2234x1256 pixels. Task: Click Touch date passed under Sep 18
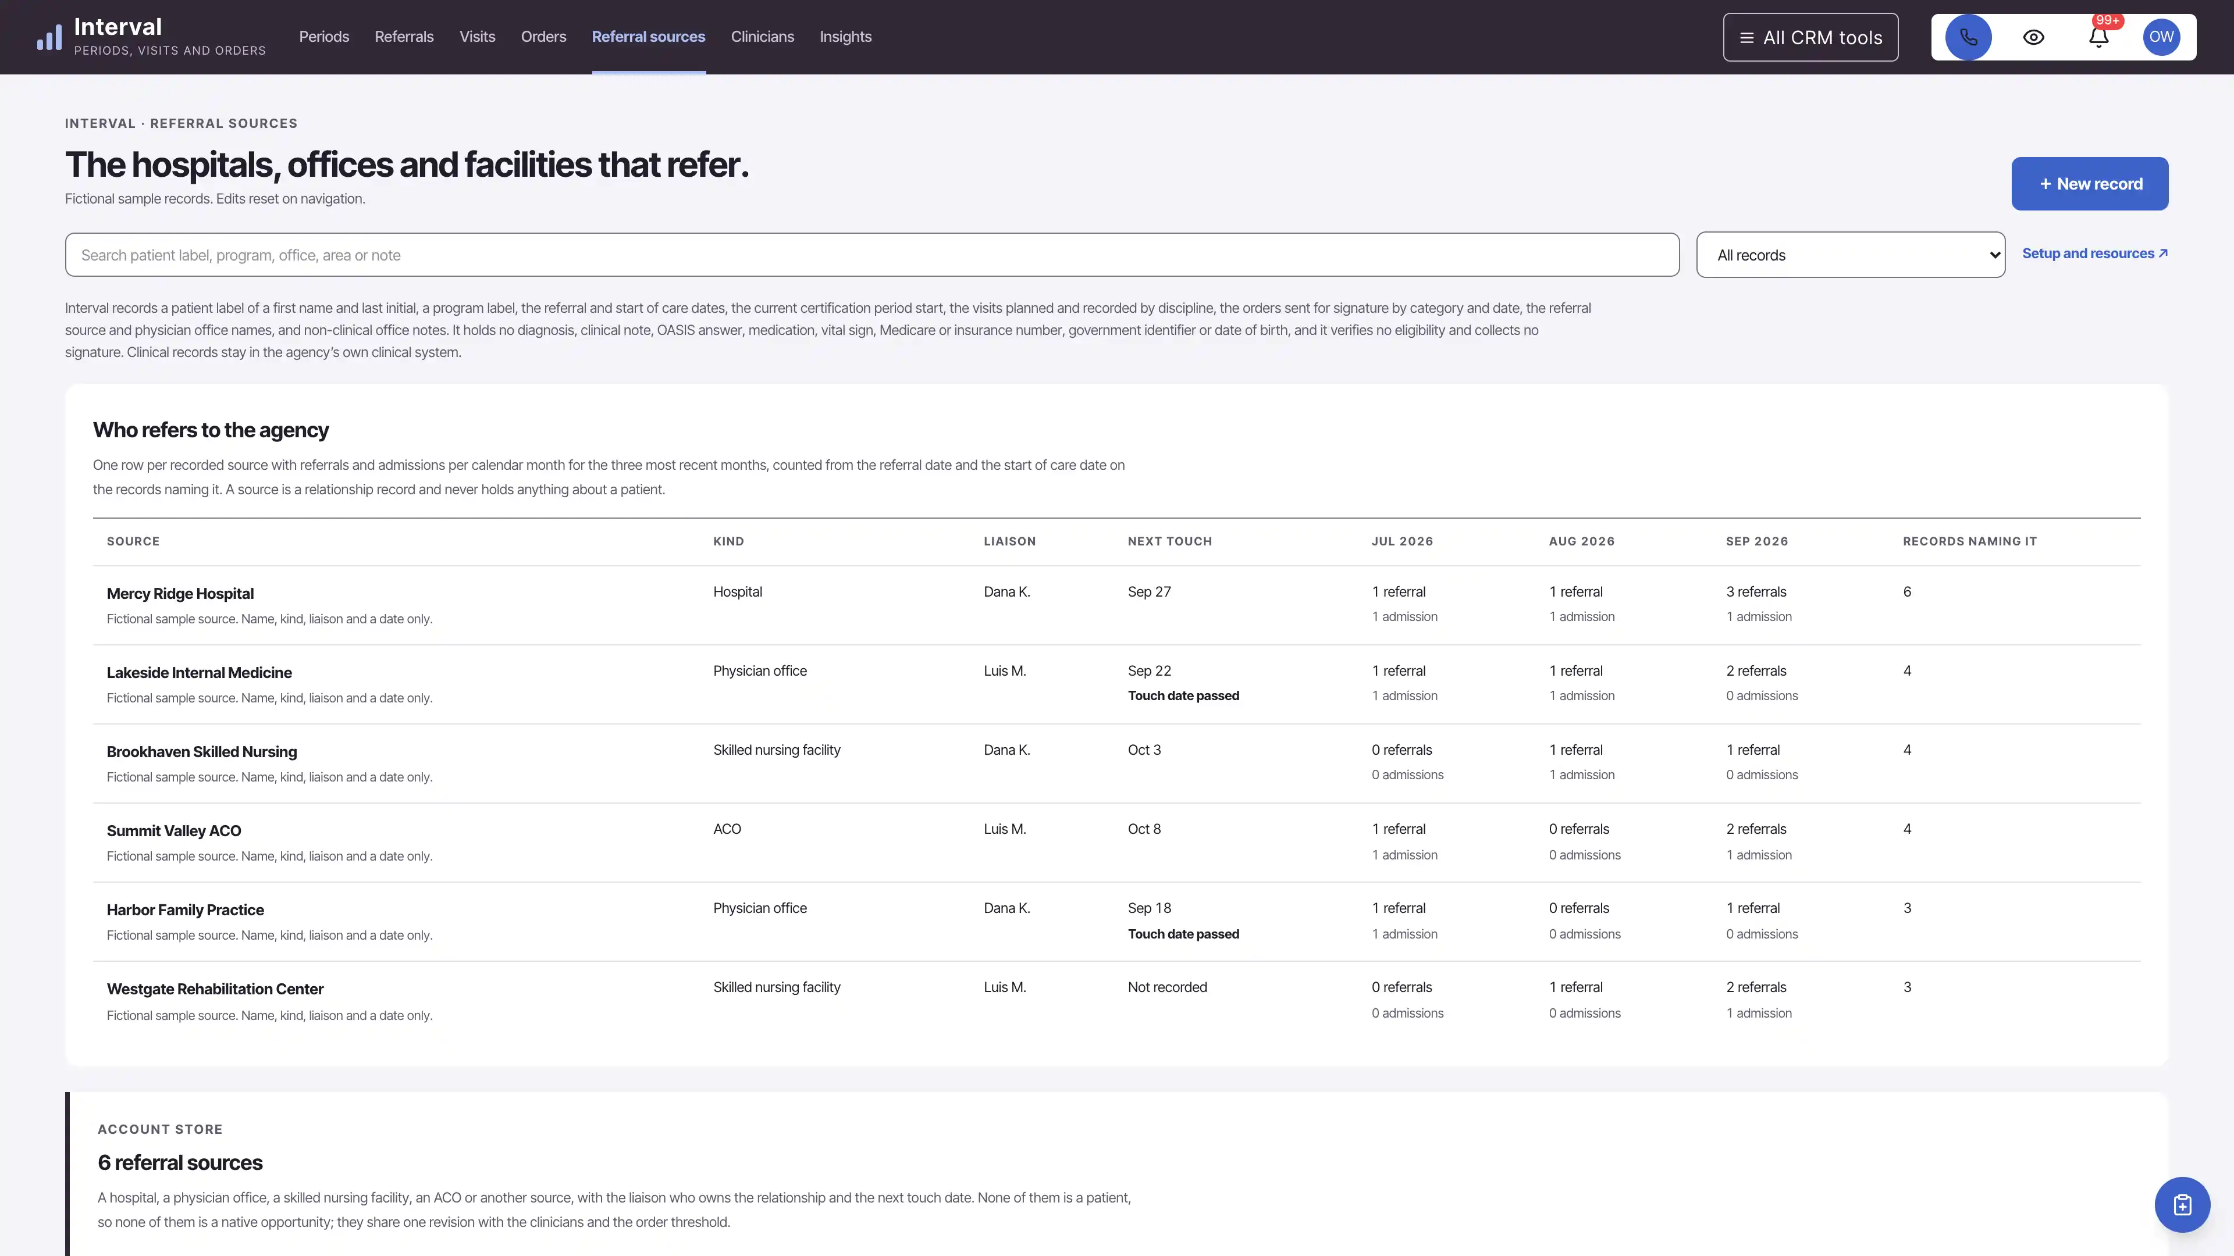(1183, 934)
